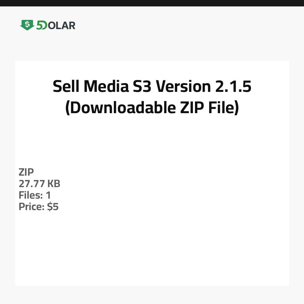
Task: Click the "Price: $5" label
Action: point(39,207)
